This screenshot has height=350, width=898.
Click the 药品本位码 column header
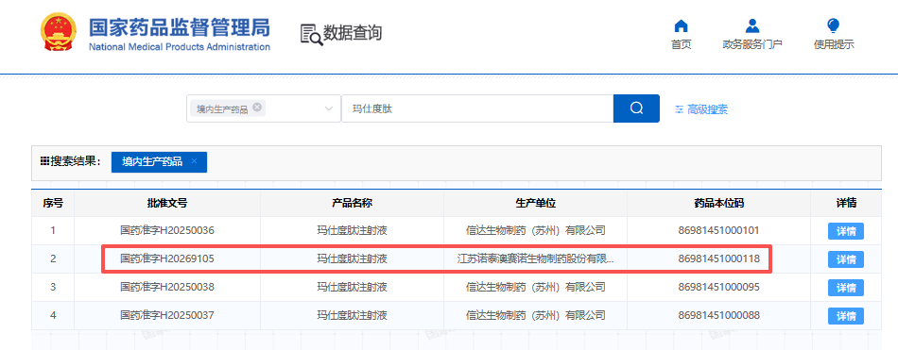[718, 203]
